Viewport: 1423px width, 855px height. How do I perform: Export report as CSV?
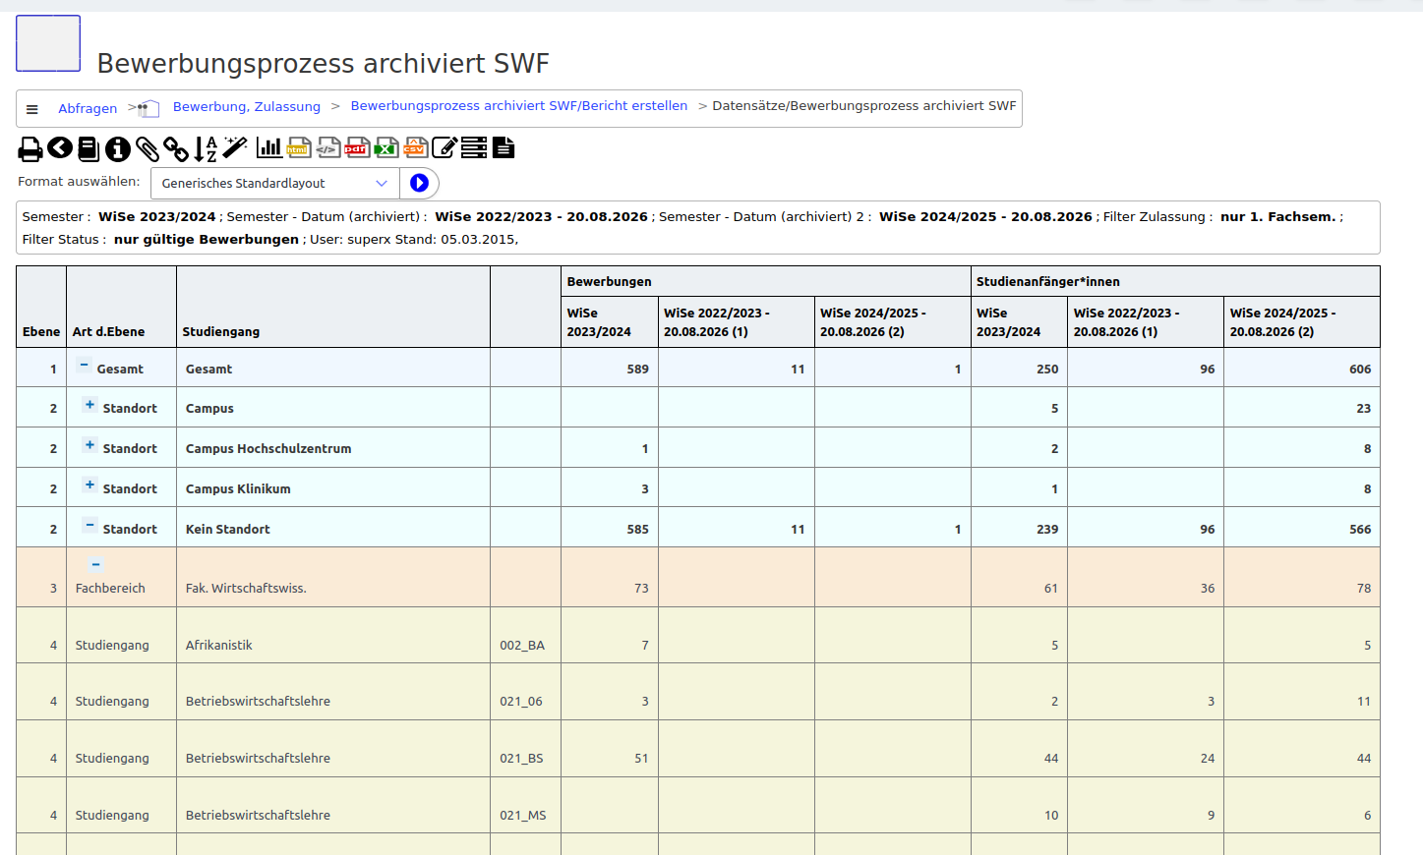point(415,147)
